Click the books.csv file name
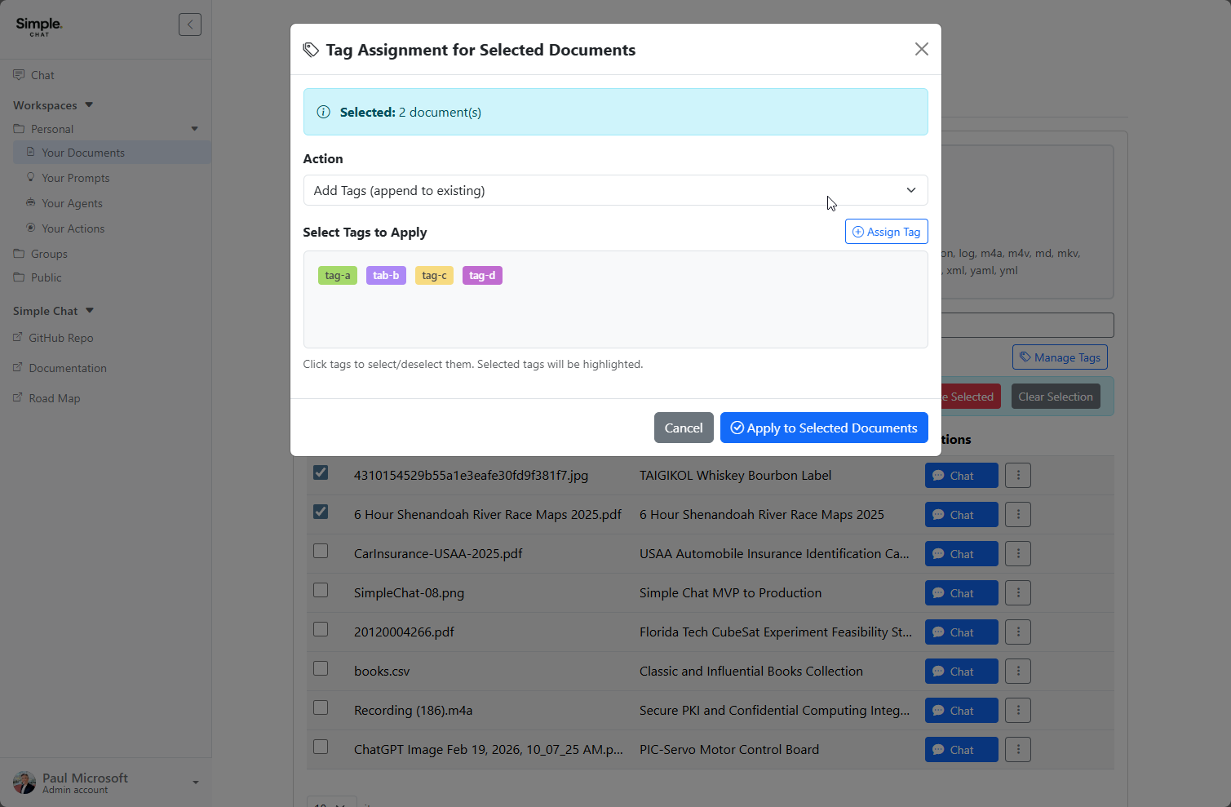 (x=382, y=672)
